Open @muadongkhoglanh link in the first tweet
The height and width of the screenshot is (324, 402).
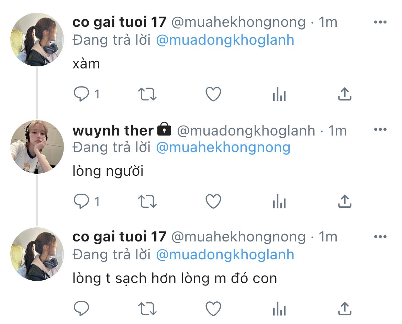[x=225, y=40]
